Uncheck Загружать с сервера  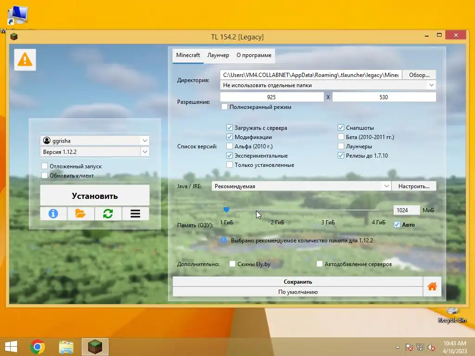(230, 127)
